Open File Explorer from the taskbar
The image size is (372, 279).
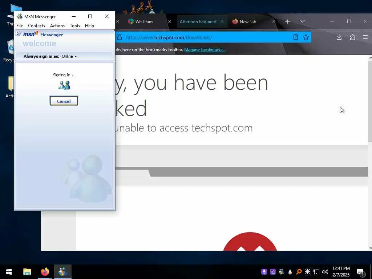pos(27,272)
